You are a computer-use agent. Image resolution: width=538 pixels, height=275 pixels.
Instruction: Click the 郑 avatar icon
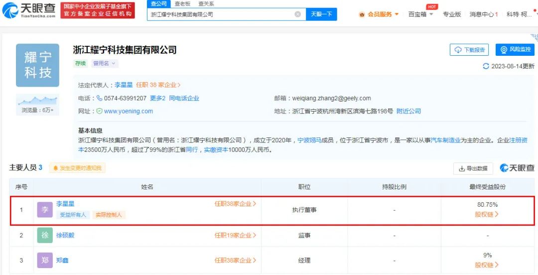[45, 260]
